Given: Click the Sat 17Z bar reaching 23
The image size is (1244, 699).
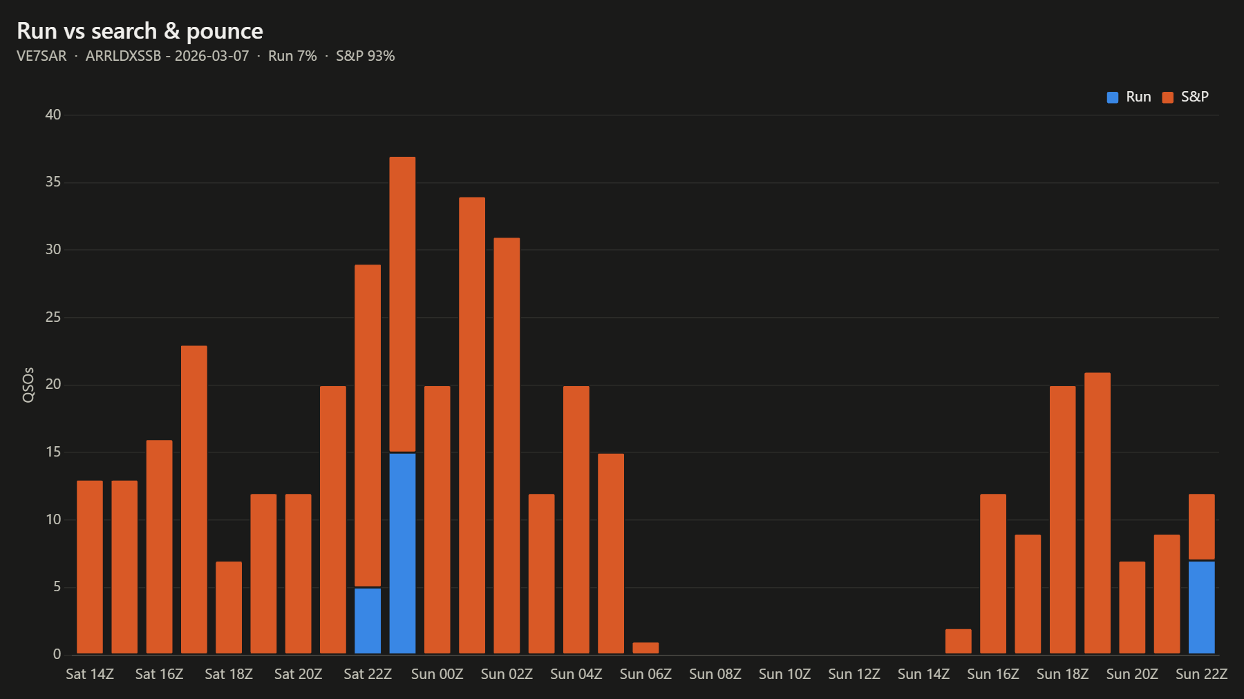Looking at the screenshot, I should (194, 499).
